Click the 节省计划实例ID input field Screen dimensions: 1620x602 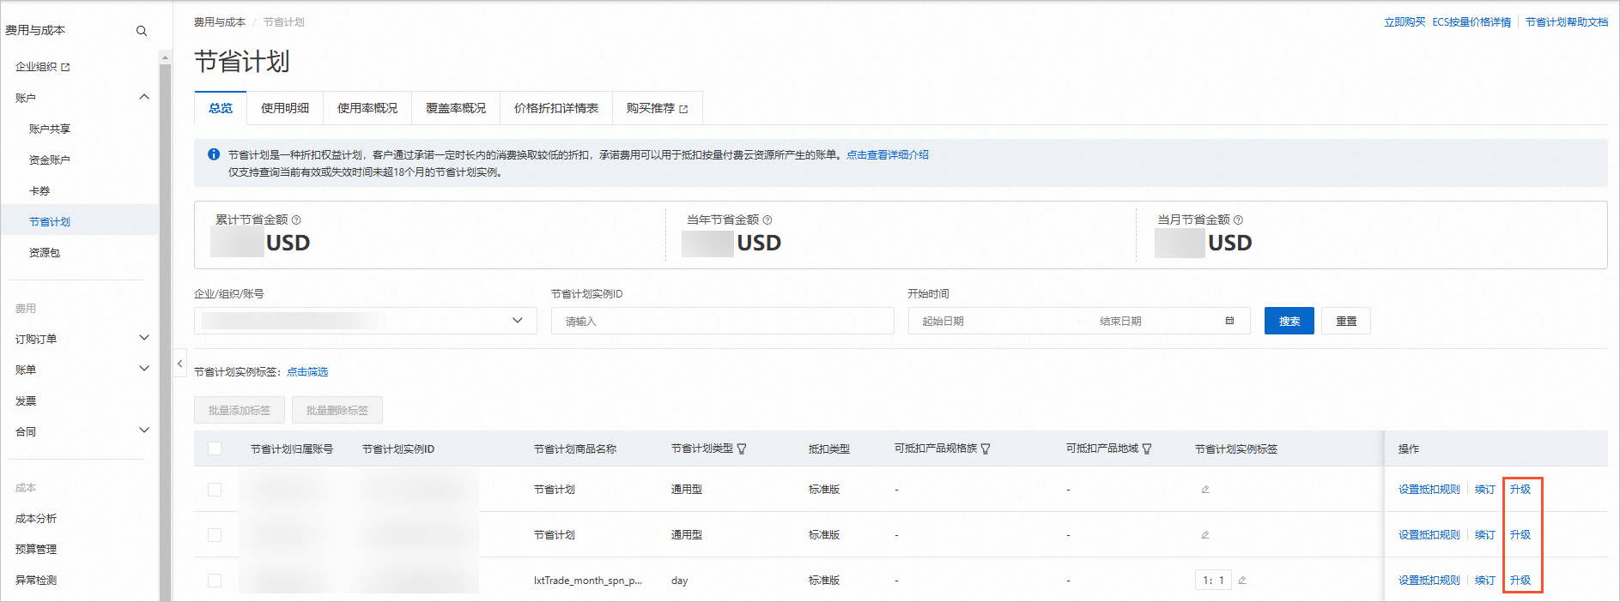pyautogui.click(x=723, y=321)
